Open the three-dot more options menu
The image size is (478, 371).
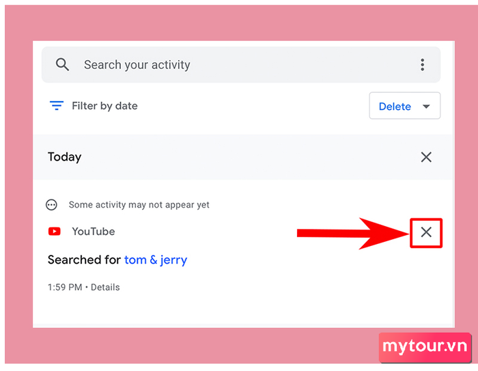(423, 65)
